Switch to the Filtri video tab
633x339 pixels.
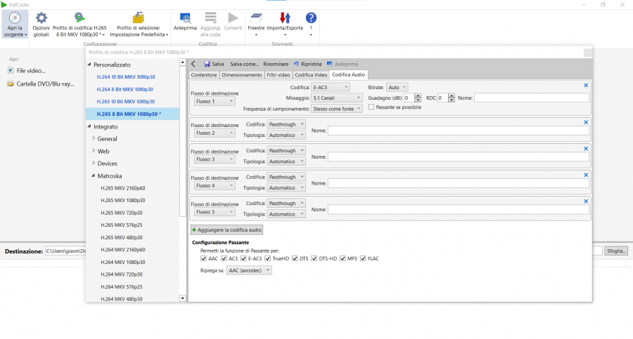click(x=278, y=75)
